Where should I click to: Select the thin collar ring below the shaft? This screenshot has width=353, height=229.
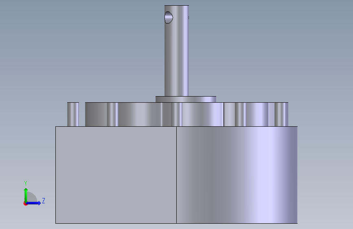coord(186,99)
